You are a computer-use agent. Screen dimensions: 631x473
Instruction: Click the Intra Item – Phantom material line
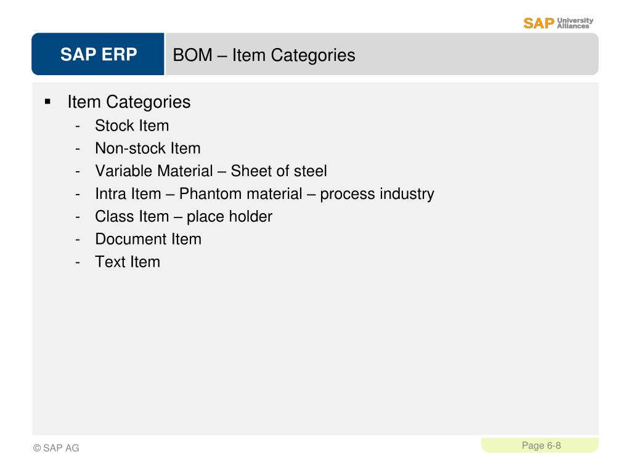coord(265,194)
